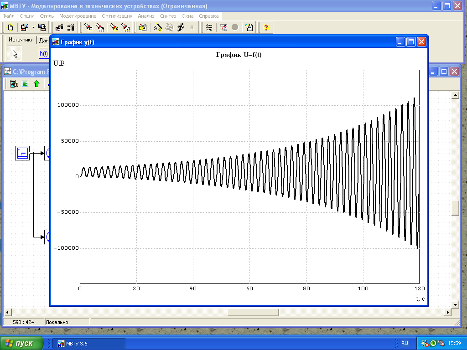
Task: Open the Анализ menu
Action: (x=146, y=16)
